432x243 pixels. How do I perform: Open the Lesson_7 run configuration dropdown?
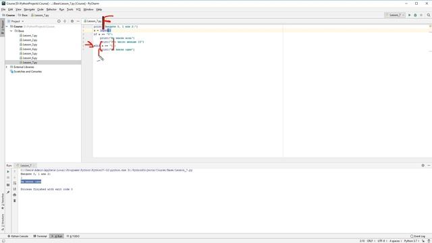(x=395, y=15)
